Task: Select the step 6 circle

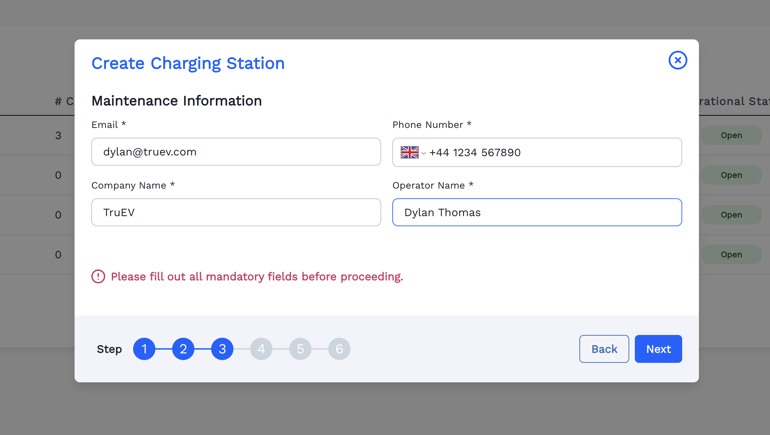Action: [x=339, y=349]
